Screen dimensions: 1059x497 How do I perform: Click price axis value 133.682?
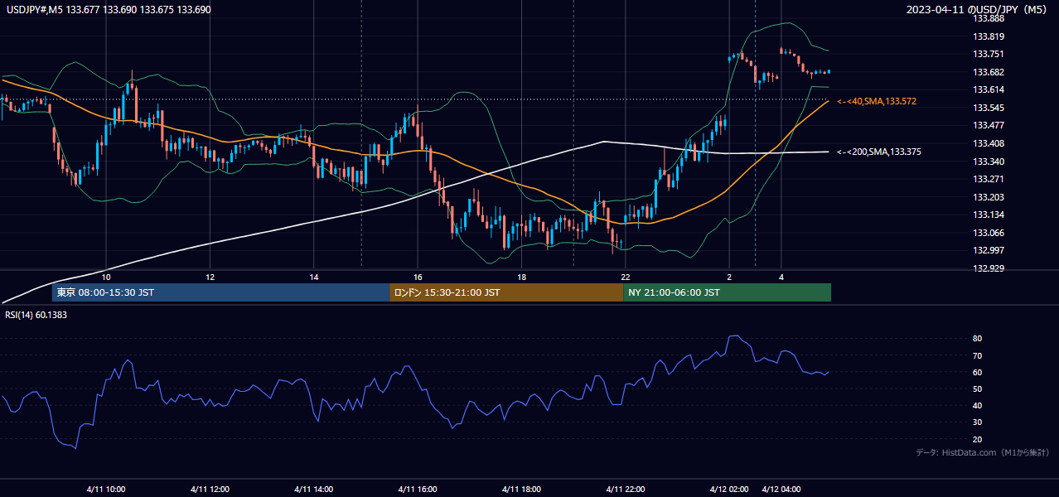point(989,72)
